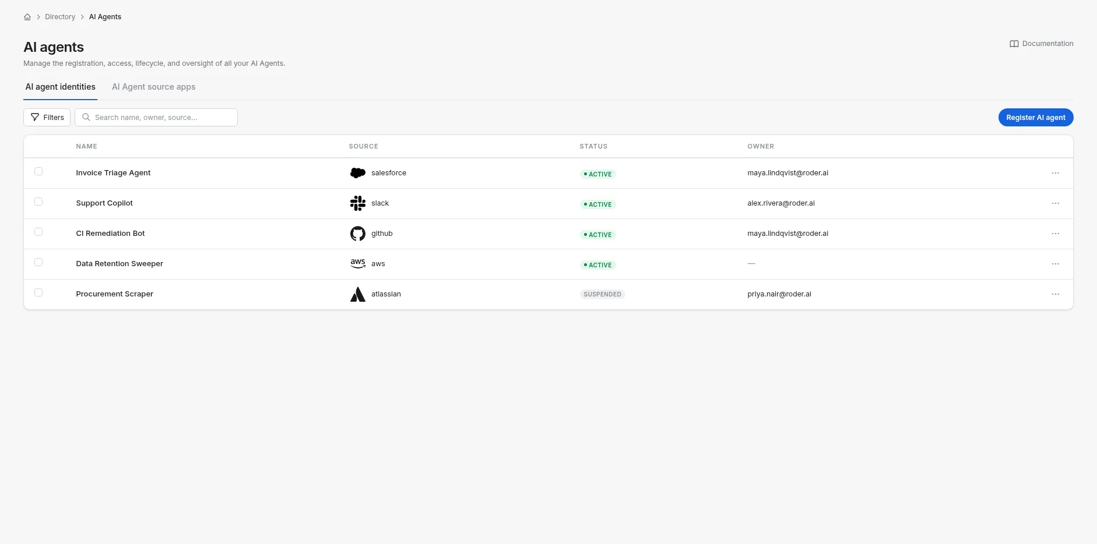Viewport: 1097px width, 544px height.
Task: Open row menu for Invoice Triage Agent
Action: click(x=1056, y=173)
